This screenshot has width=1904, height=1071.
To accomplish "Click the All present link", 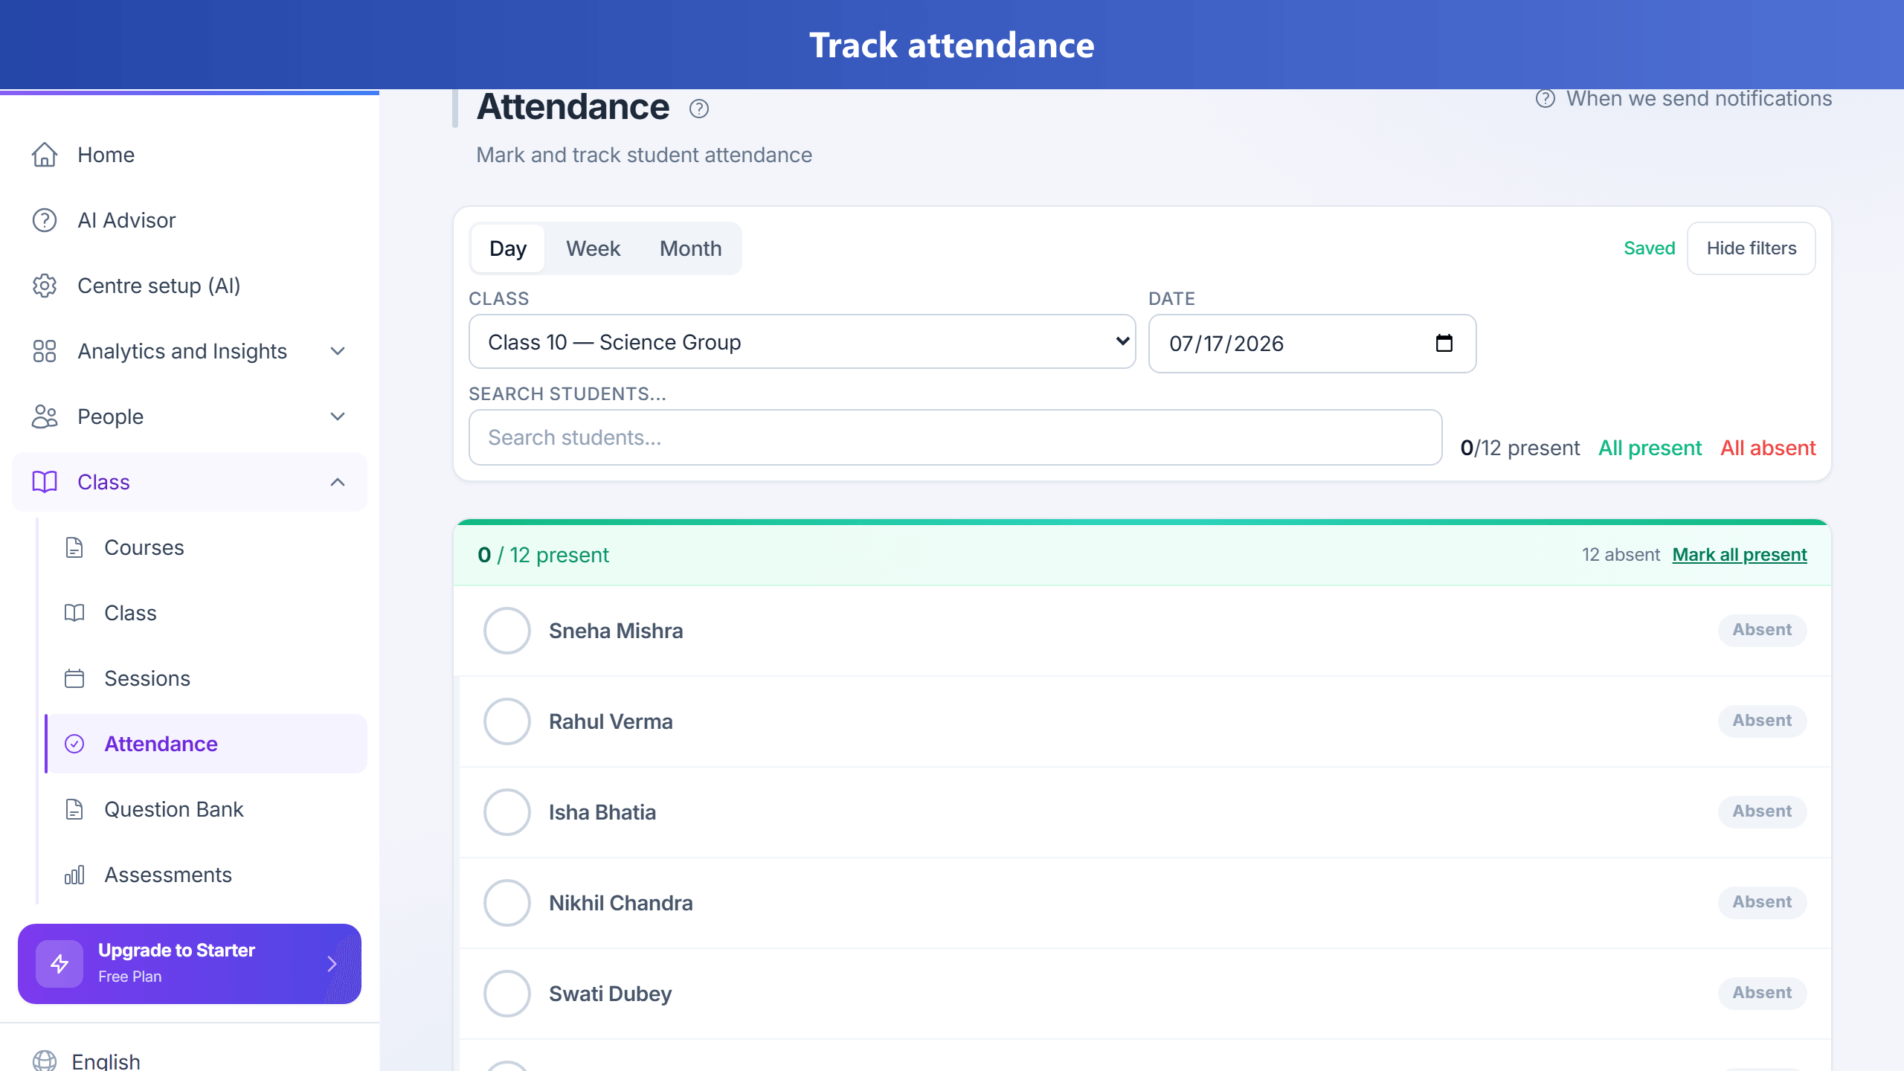I will click(1650, 448).
